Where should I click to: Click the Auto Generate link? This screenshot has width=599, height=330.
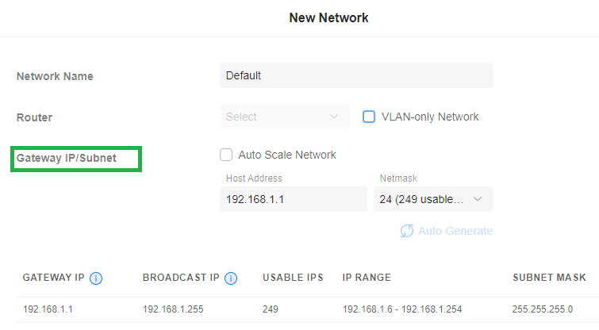(455, 231)
